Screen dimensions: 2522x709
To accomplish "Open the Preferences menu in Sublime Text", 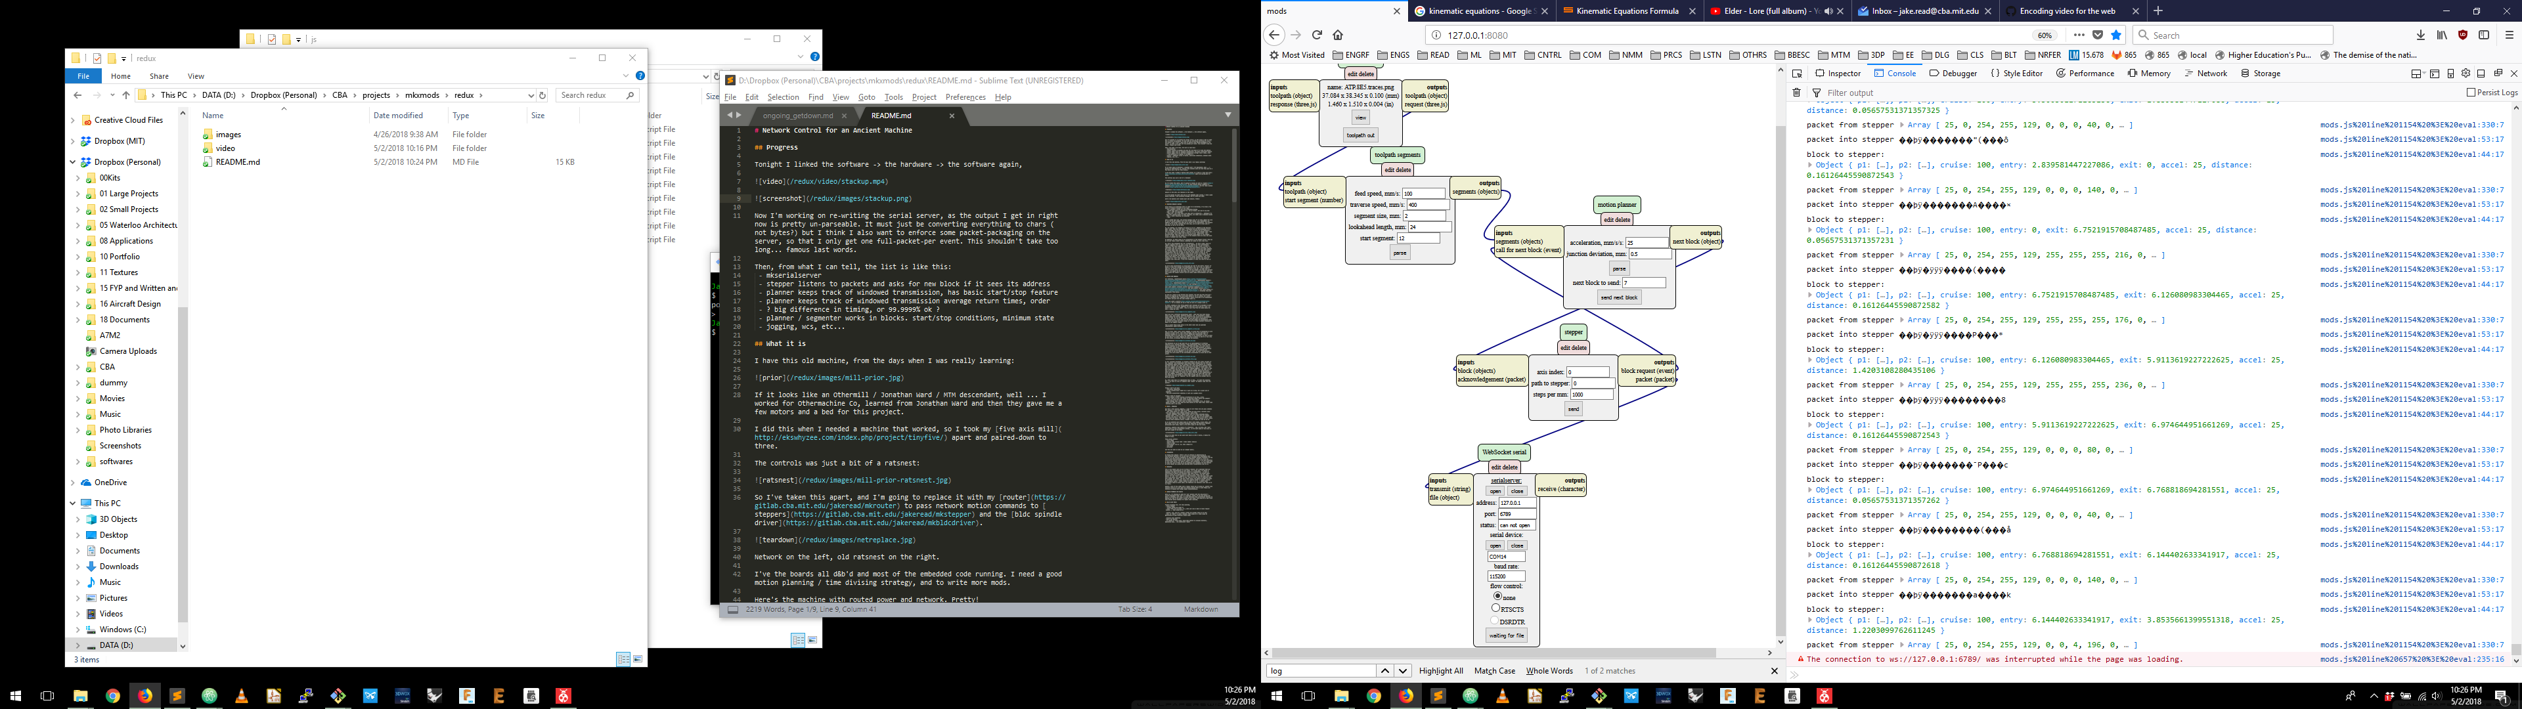I will (964, 97).
